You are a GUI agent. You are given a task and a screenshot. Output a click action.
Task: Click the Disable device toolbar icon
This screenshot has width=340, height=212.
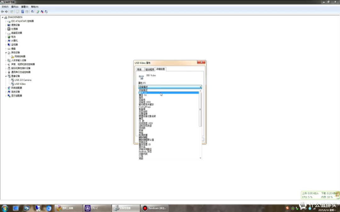click(46, 12)
